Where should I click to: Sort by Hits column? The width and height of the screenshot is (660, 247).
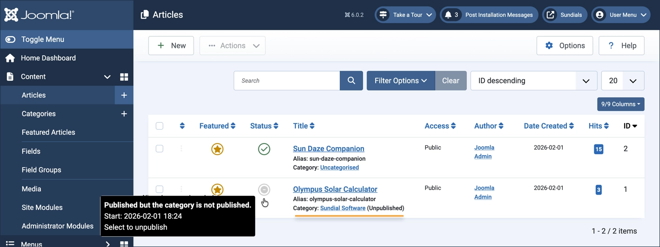point(599,126)
